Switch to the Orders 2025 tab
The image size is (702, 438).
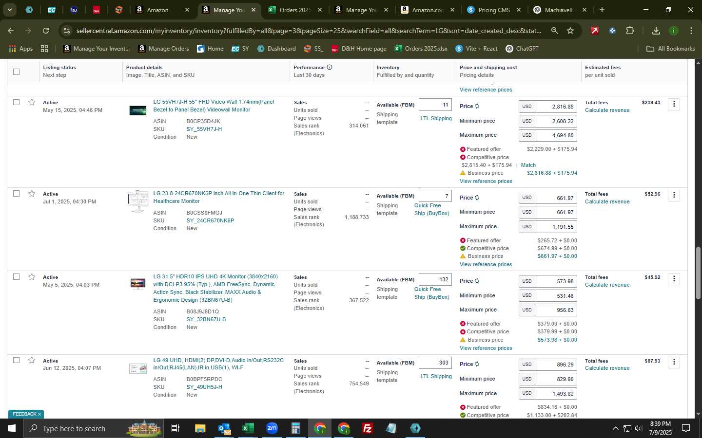[295, 10]
